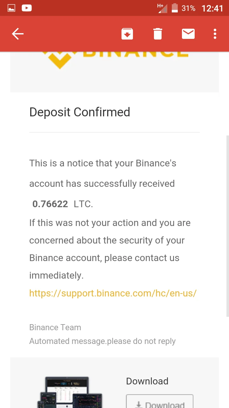Tap the email scrollbar on the right
Screen dimensions: 229x408
click(x=227, y=226)
